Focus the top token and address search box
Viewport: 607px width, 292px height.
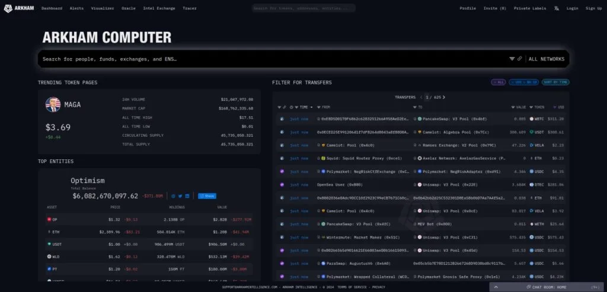[304, 8]
